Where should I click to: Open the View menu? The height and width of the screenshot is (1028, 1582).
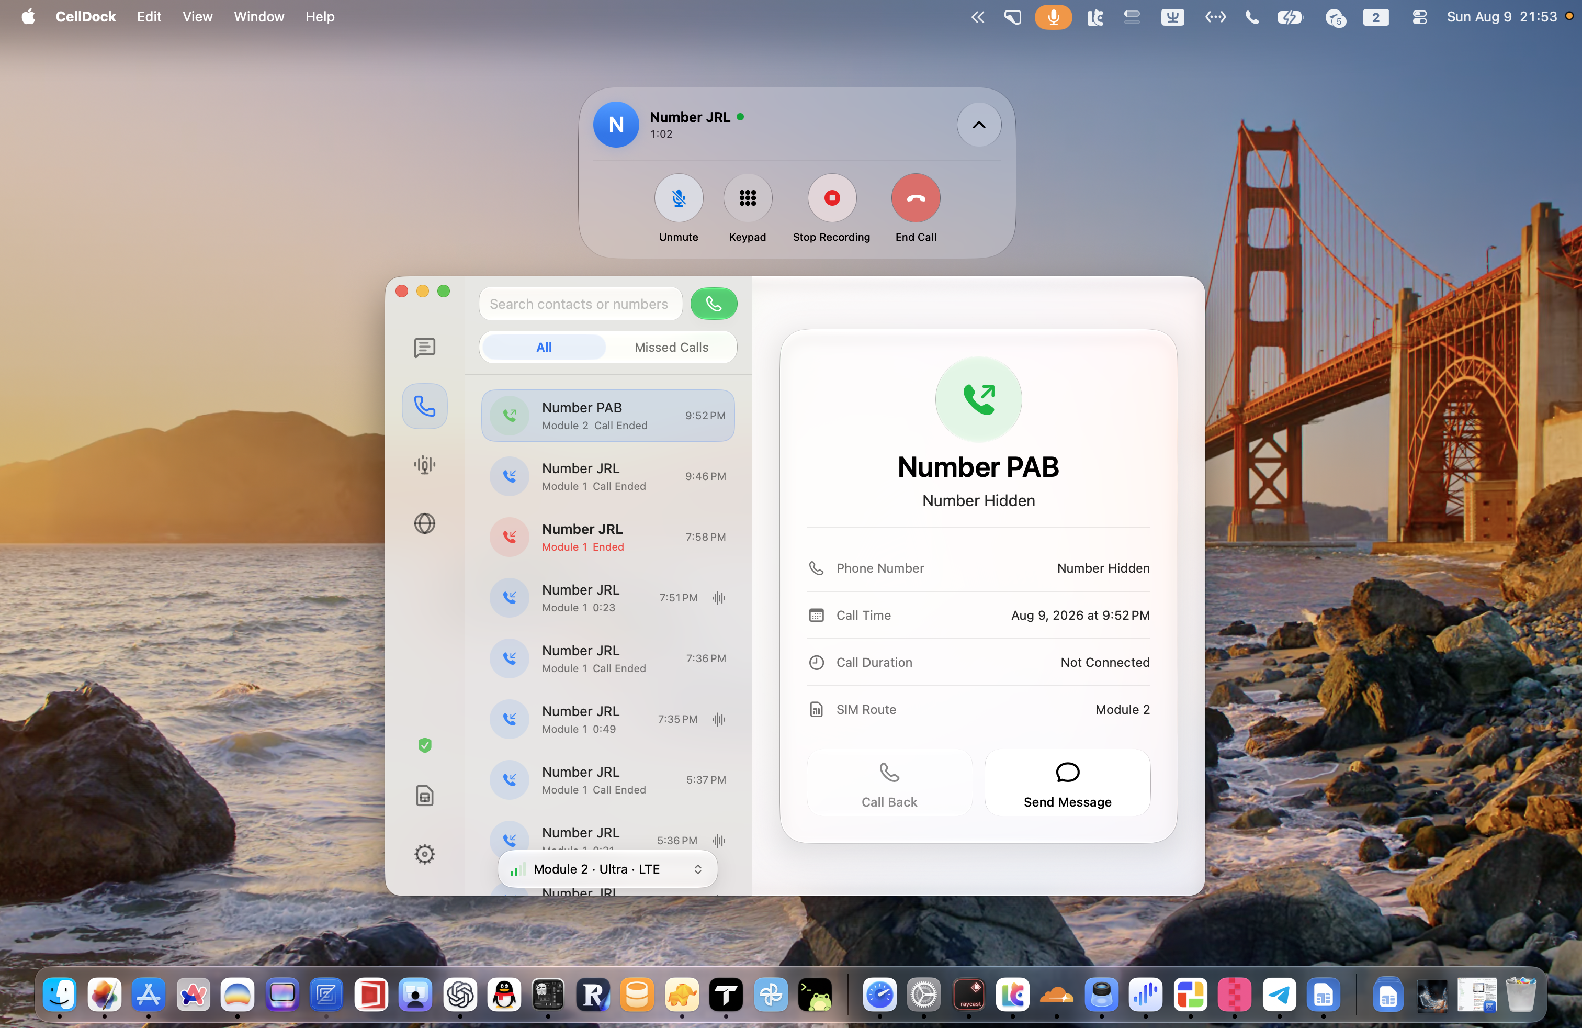point(197,17)
